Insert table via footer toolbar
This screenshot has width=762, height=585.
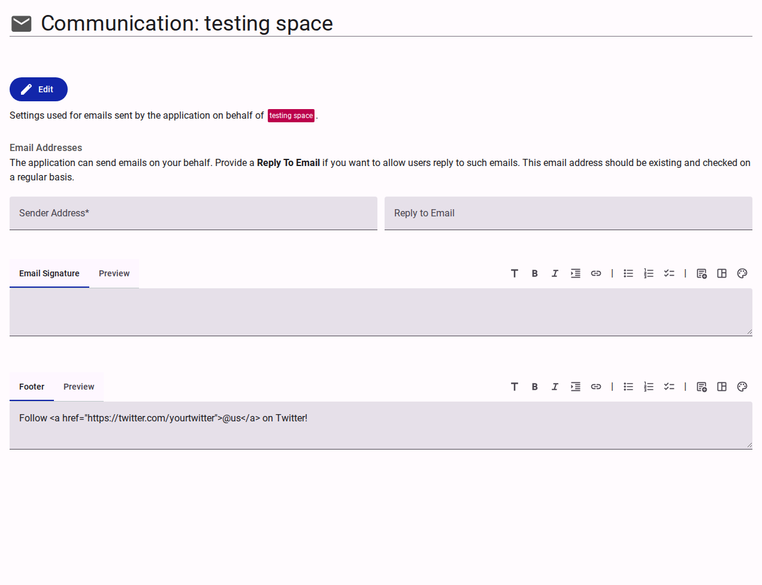[x=722, y=387]
